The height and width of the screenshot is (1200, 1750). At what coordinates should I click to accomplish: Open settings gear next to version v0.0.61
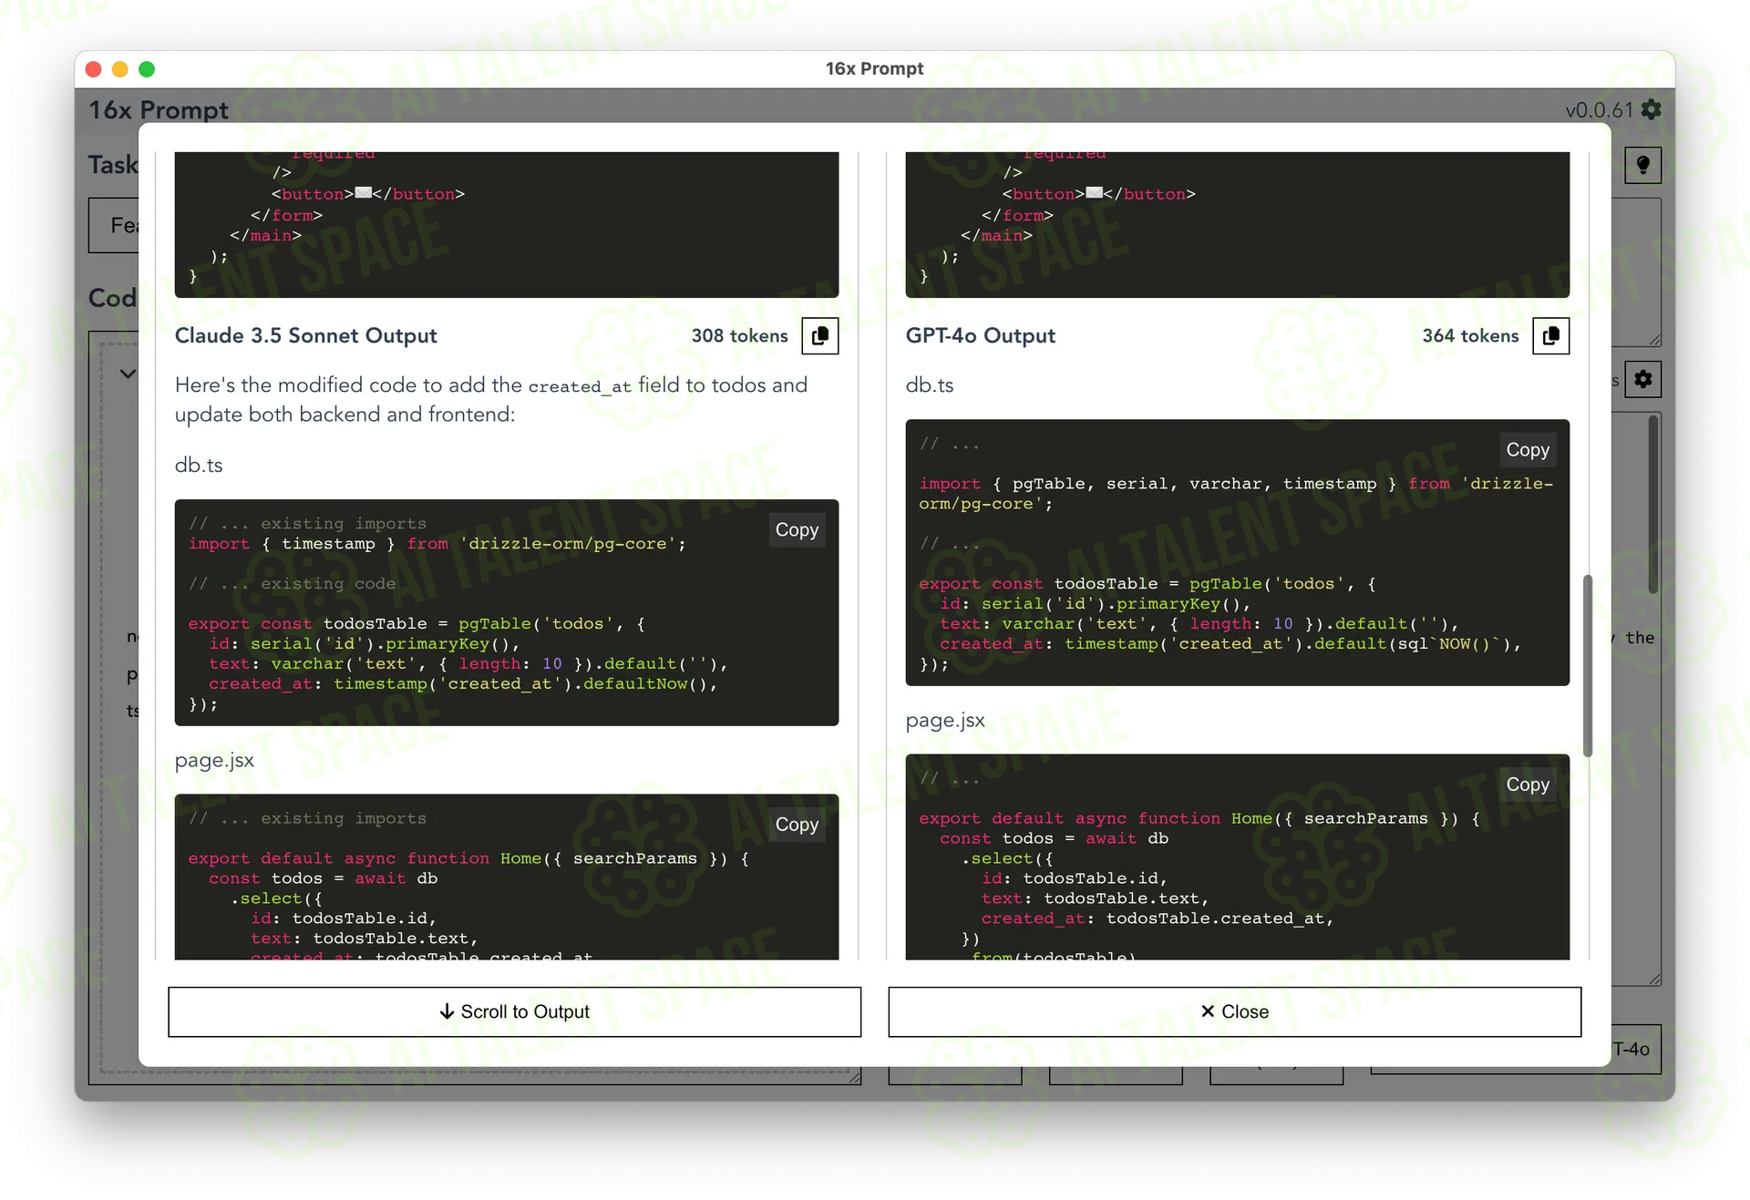[1651, 110]
